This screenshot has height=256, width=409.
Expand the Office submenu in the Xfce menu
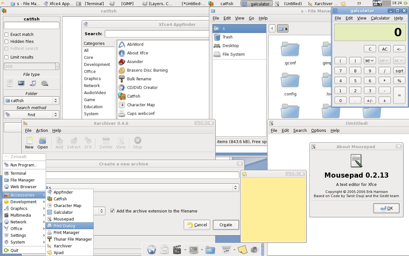[24, 229]
